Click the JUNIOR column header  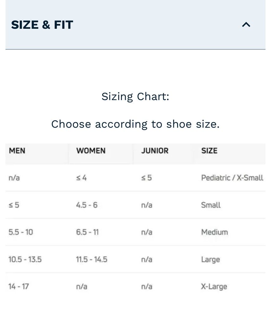tap(155, 151)
